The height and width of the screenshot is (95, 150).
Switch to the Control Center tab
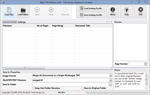(x=10, y=22)
